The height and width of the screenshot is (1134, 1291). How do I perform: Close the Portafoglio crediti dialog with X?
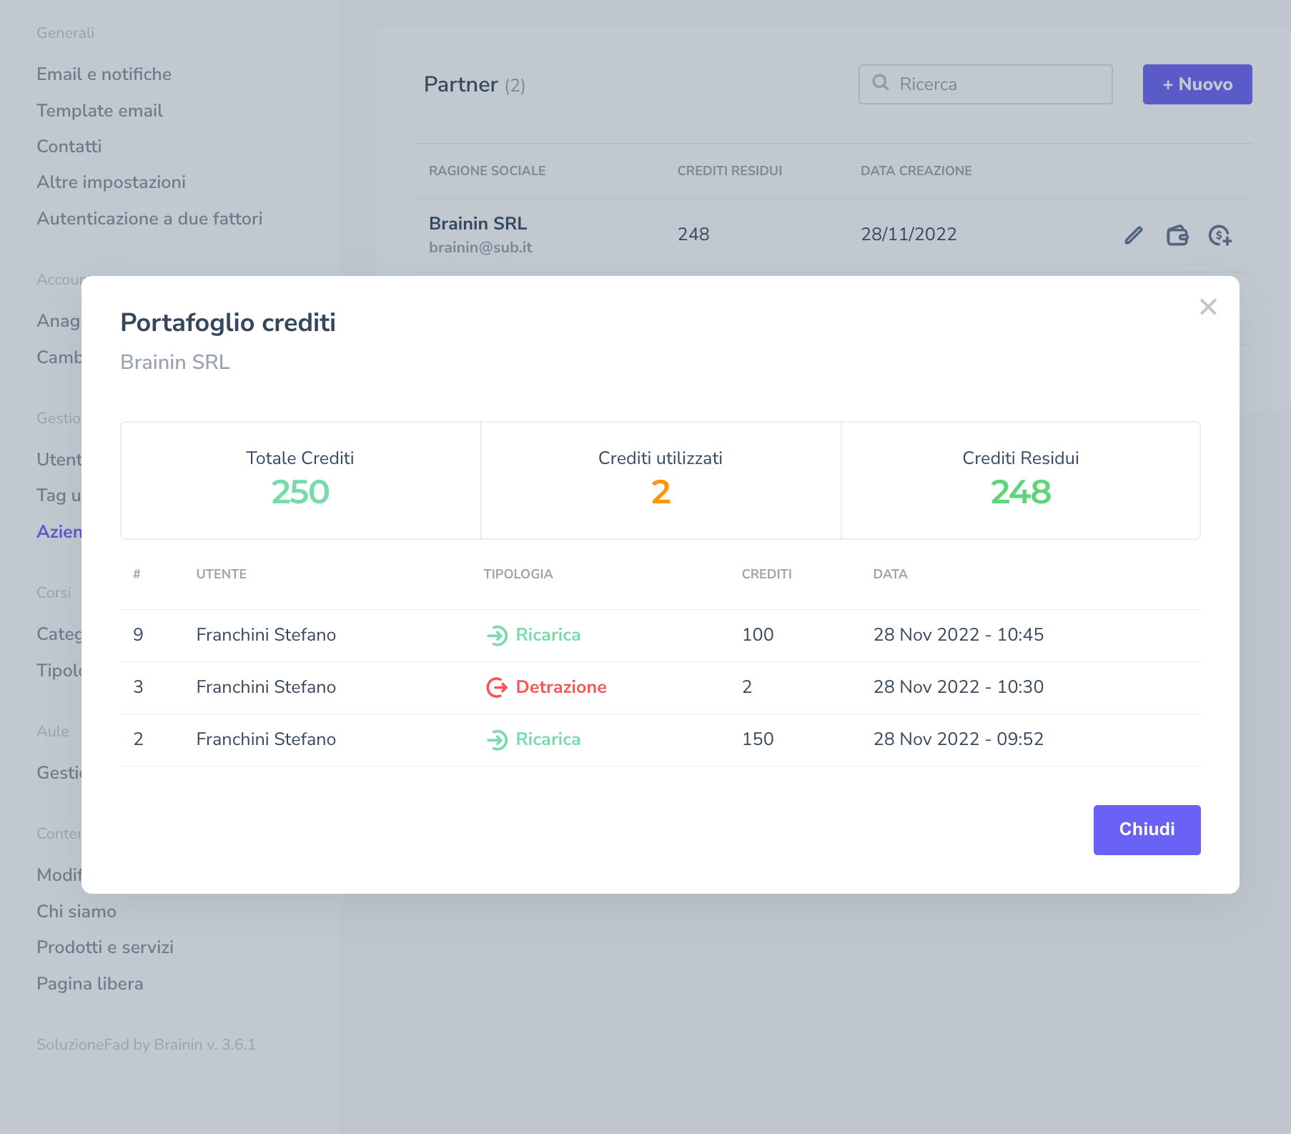[x=1208, y=307]
